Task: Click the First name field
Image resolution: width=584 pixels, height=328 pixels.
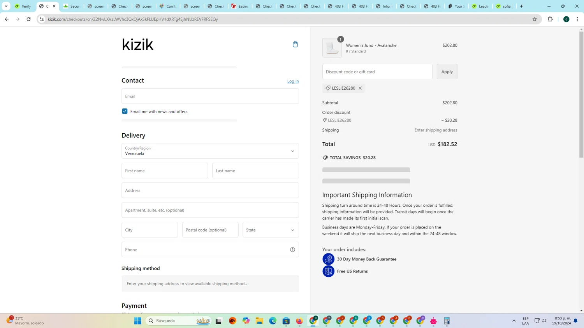Action: (165, 171)
